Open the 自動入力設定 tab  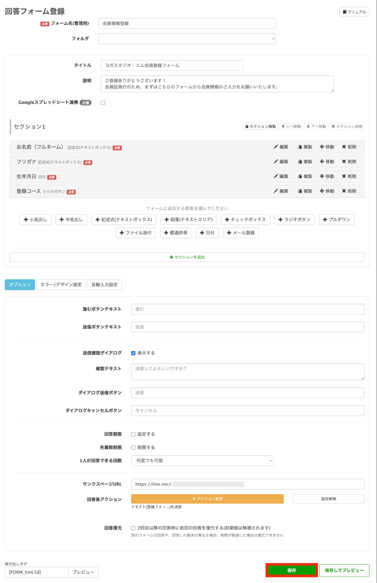[104, 285]
